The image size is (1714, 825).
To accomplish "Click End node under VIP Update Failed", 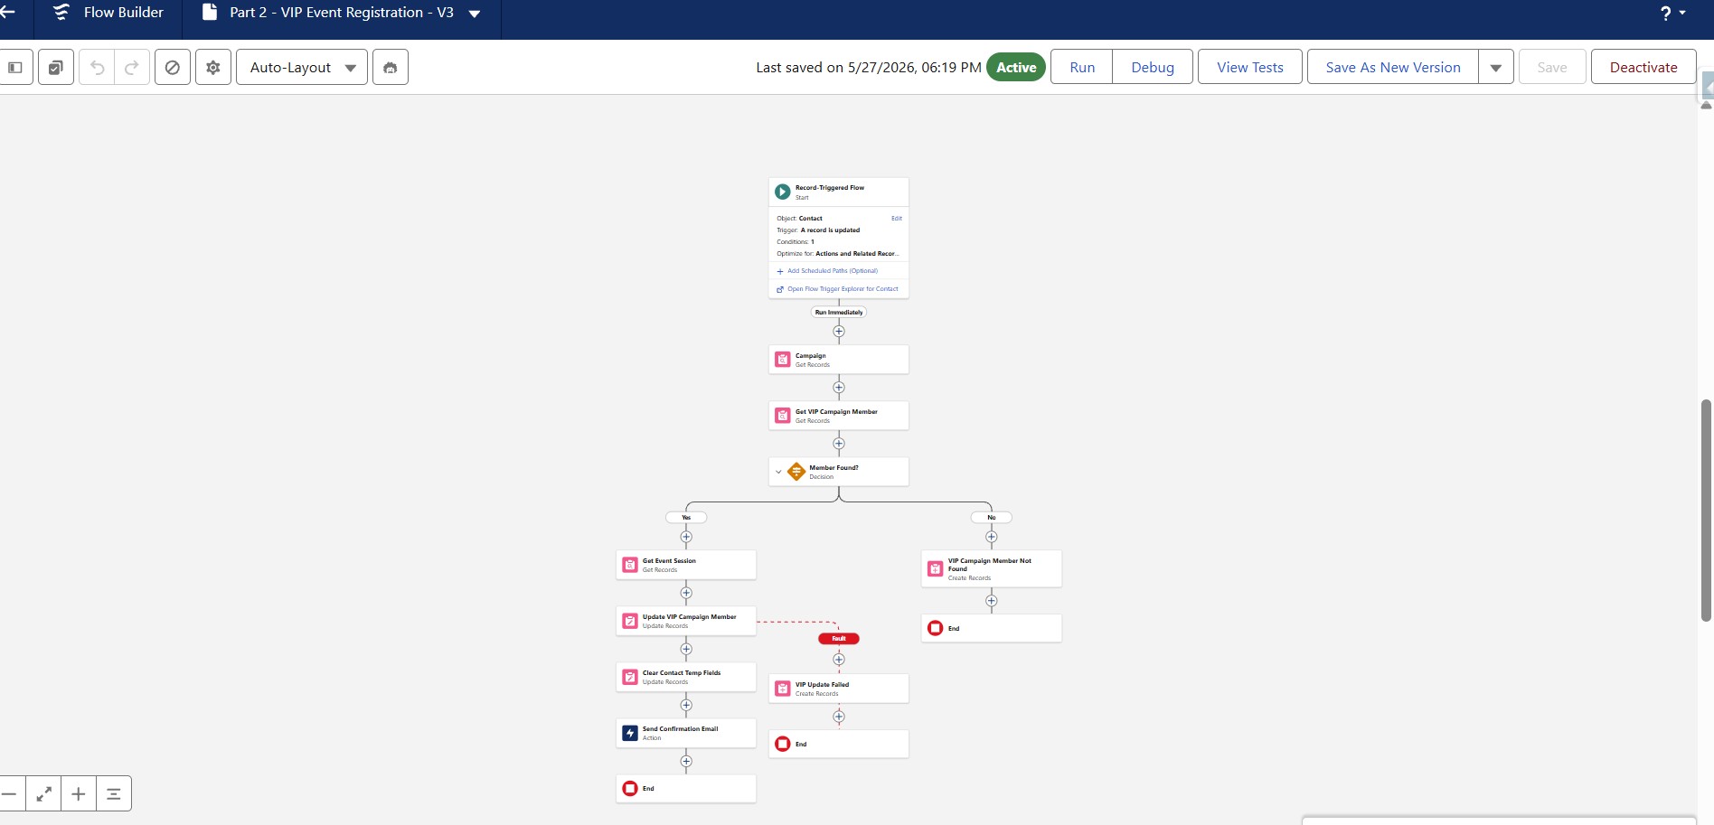I will [839, 744].
